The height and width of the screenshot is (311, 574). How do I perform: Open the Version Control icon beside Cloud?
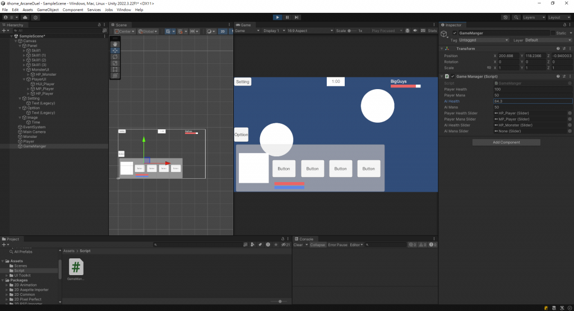coord(35,17)
